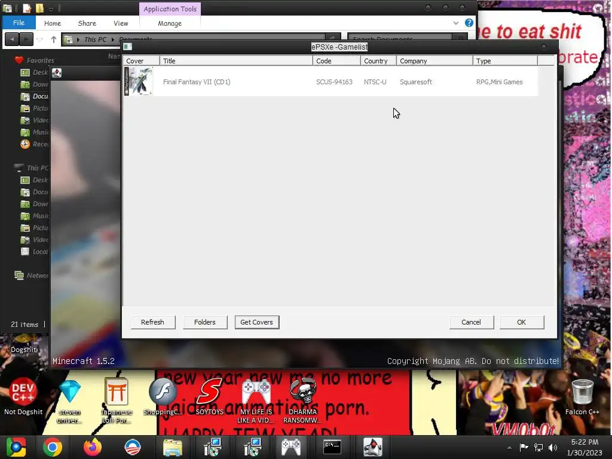Launch Firefox from the taskbar
Image resolution: width=612 pixels, height=459 pixels.
click(x=93, y=447)
